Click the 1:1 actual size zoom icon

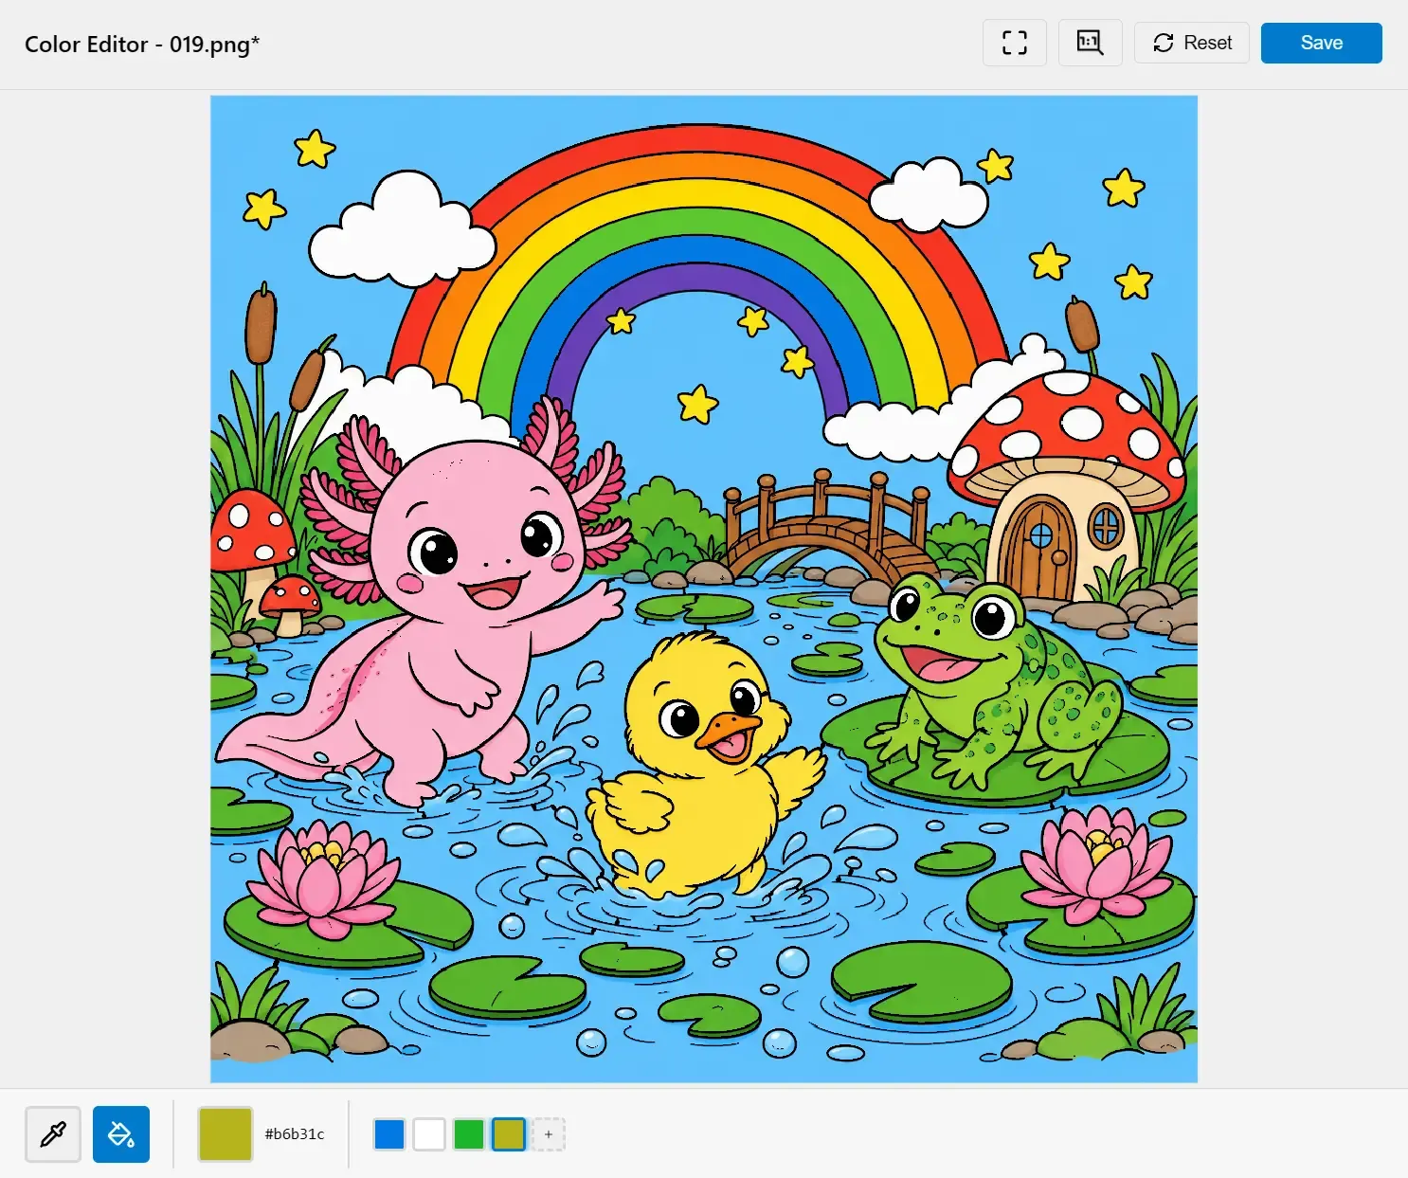pos(1091,43)
